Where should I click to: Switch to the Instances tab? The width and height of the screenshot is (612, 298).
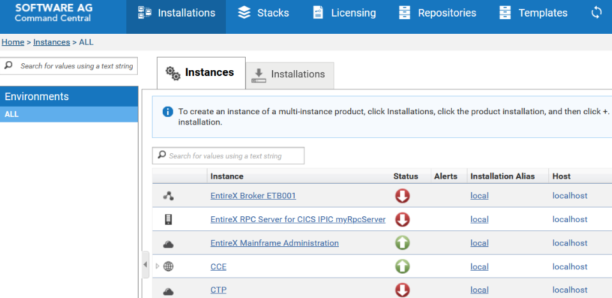[201, 73]
